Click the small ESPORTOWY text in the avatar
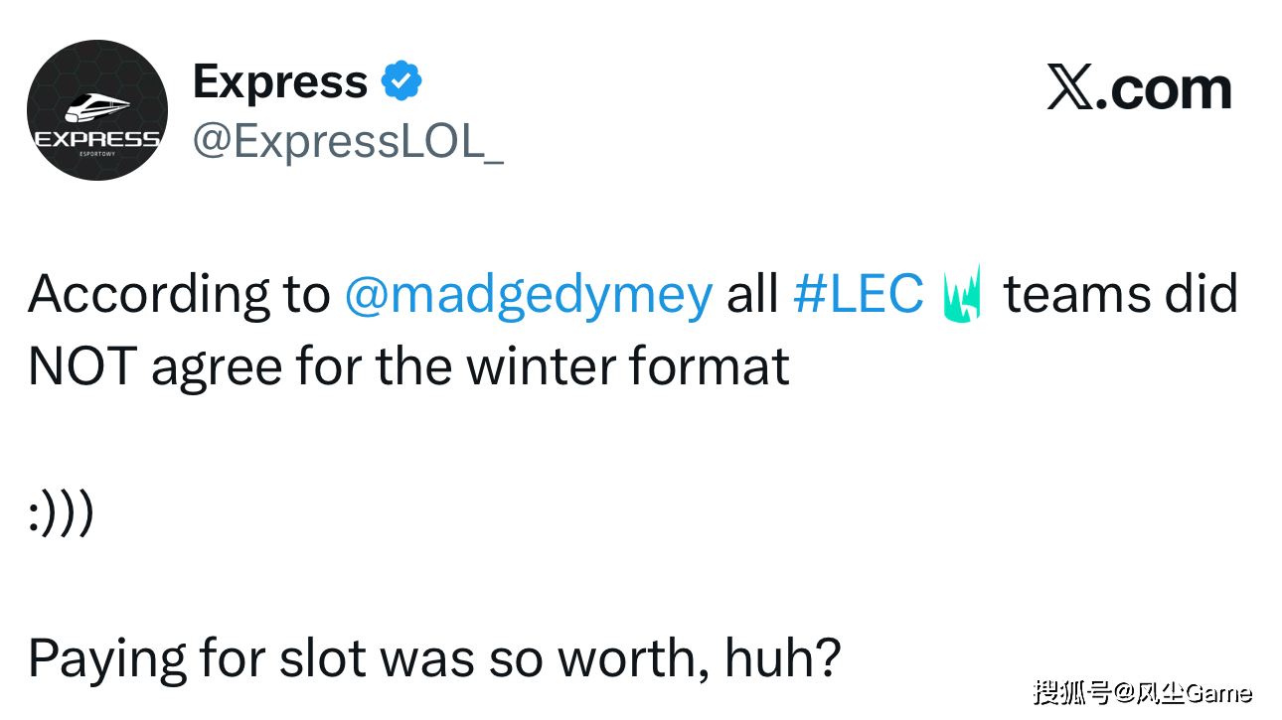 click(96, 153)
